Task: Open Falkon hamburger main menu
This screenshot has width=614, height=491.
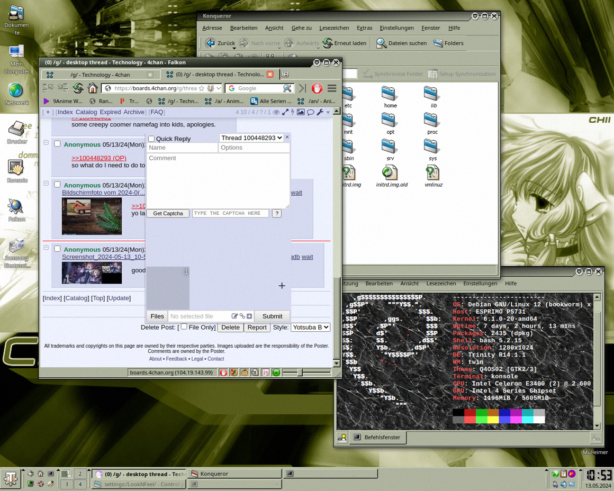Action: click(332, 88)
